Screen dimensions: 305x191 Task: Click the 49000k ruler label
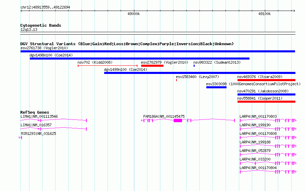click(x=134, y=14)
